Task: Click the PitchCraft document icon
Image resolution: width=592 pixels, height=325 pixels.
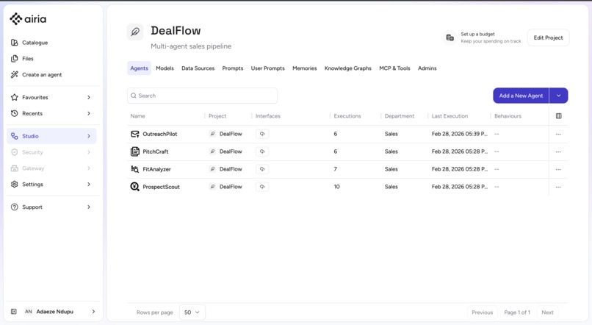Action: point(135,151)
